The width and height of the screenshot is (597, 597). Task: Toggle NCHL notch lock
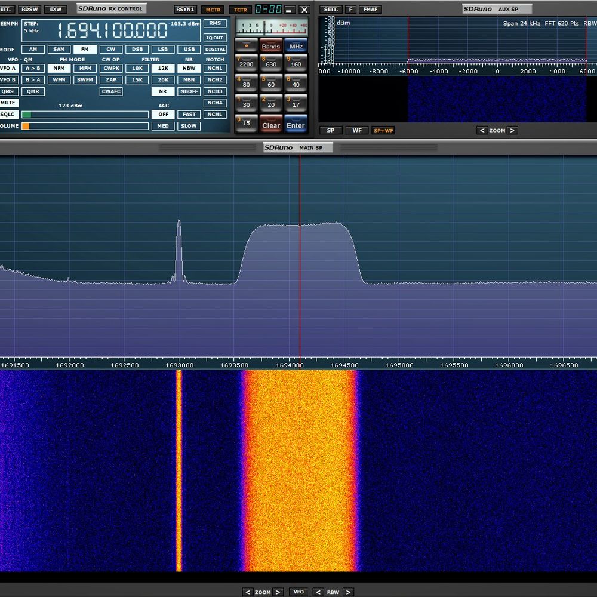[215, 114]
